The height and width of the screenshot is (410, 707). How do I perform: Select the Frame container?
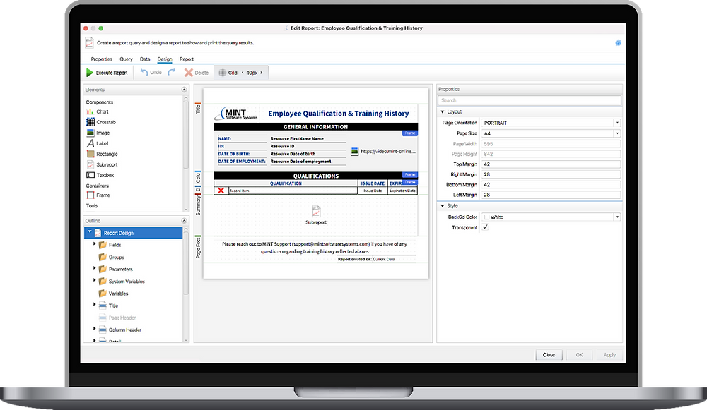point(98,195)
